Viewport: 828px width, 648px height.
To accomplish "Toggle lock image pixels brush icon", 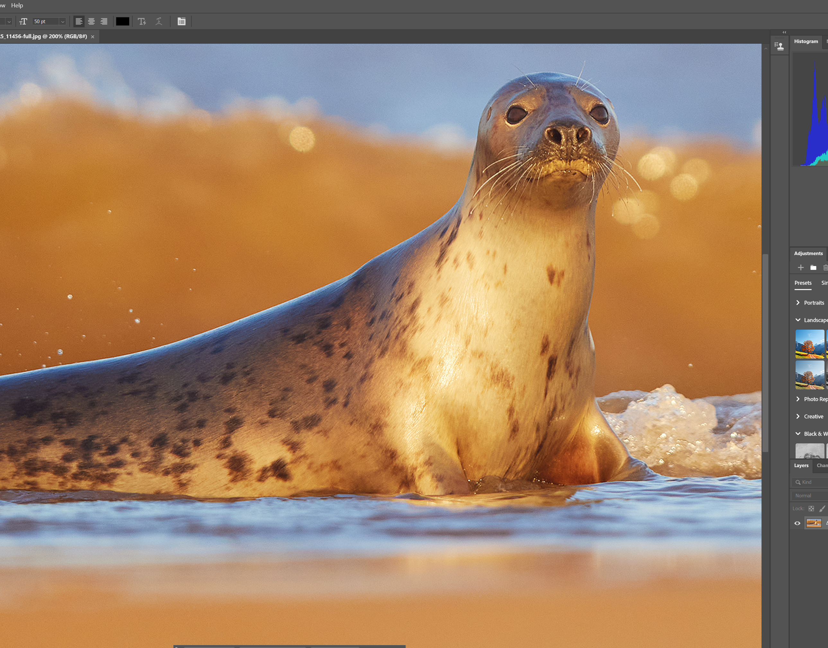I will (x=822, y=508).
